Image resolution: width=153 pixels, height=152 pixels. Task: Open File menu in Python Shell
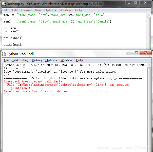click(x=6, y=60)
